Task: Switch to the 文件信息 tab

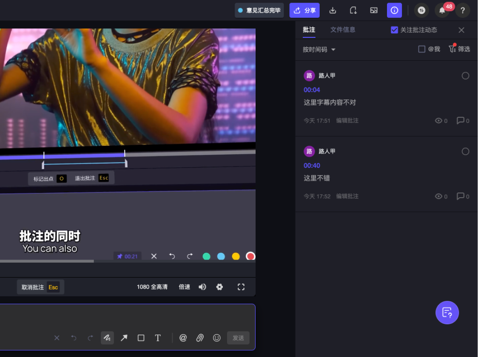Action: [x=343, y=30]
